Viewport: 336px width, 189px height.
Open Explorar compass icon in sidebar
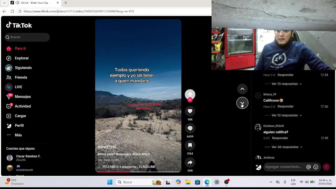click(x=9, y=58)
